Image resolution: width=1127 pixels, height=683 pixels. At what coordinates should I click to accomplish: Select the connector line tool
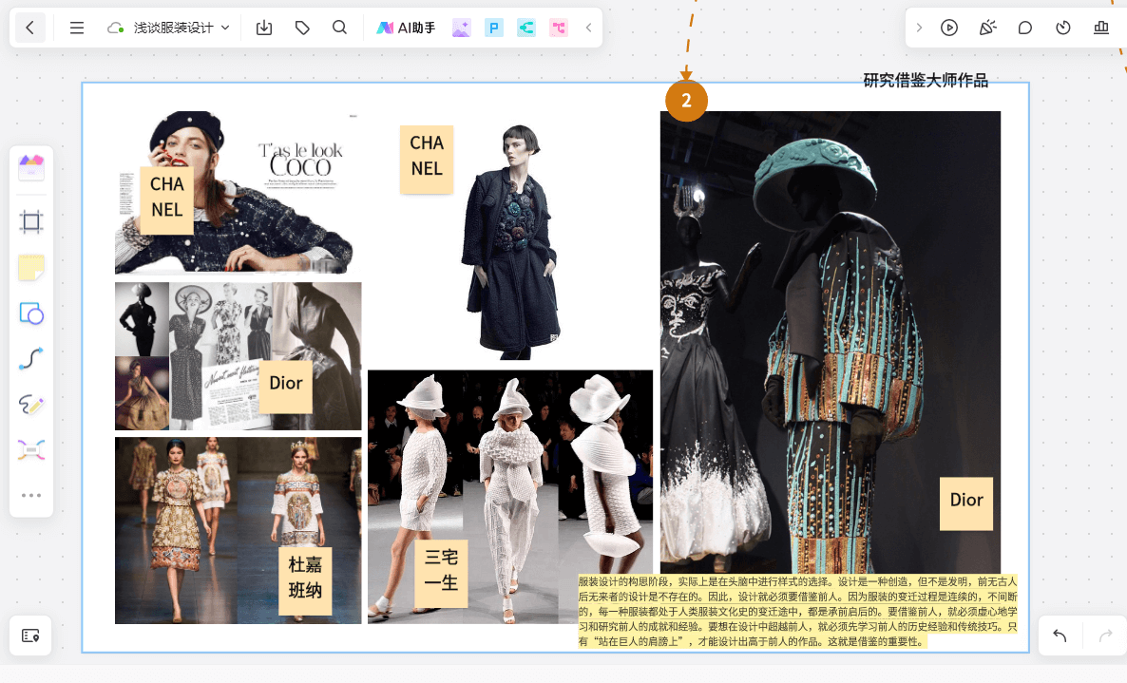(31, 358)
